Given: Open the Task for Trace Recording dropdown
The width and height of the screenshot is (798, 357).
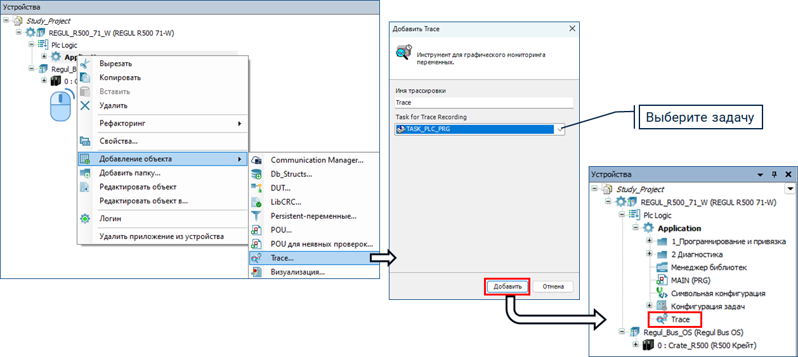Looking at the screenshot, I should [559, 129].
